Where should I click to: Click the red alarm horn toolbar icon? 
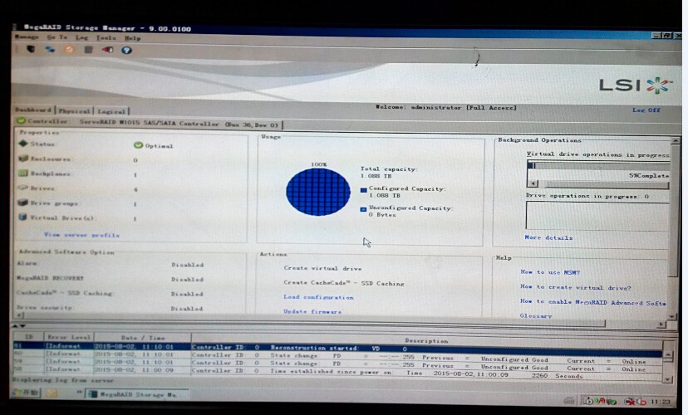[x=107, y=49]
